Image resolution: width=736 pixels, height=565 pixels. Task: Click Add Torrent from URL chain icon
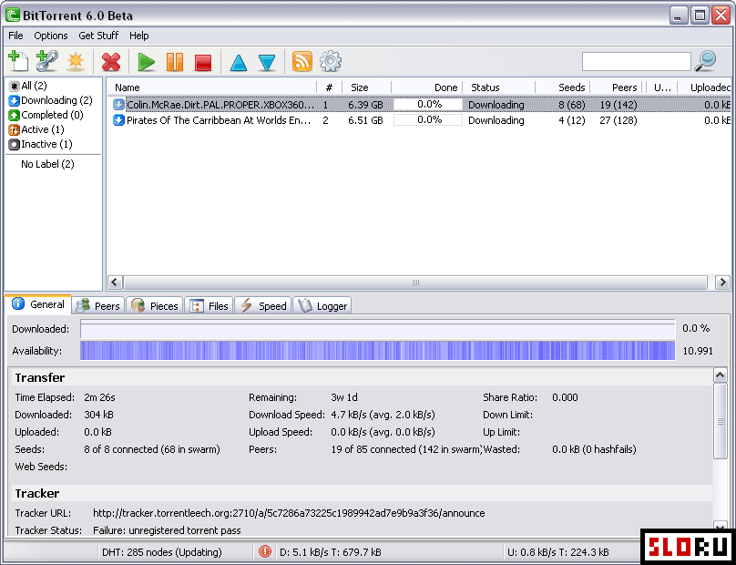(47, 62)
